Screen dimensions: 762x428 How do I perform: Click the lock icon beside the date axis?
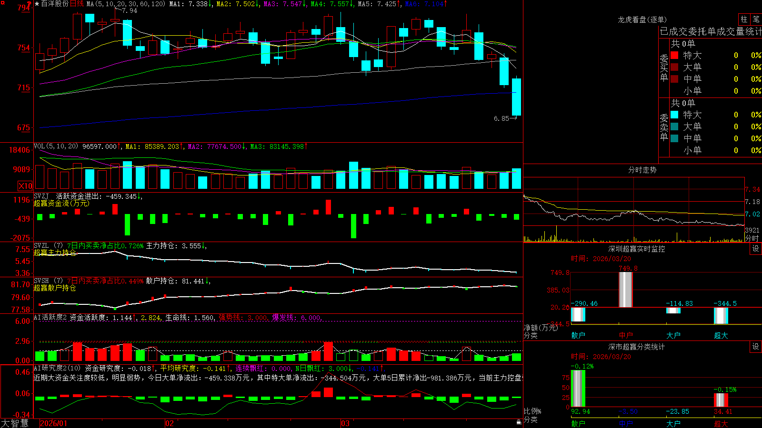tap(519, 422)
